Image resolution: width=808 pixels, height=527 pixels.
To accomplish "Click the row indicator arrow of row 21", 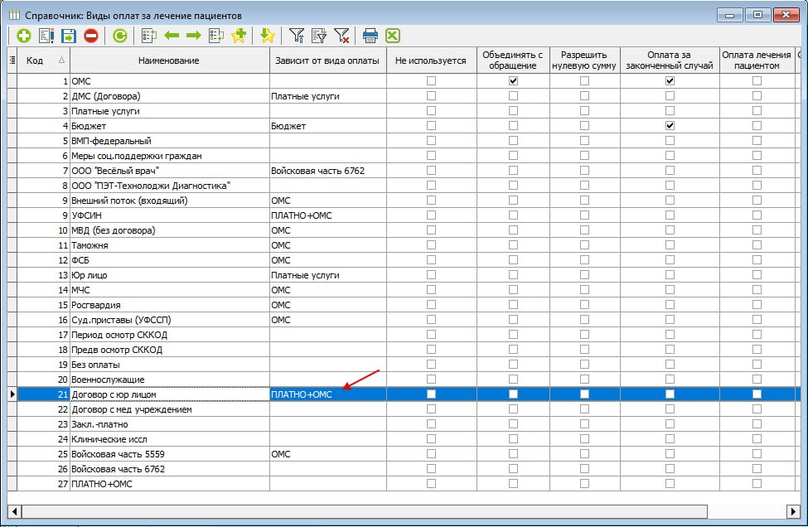I will click(x=12, y=394).
